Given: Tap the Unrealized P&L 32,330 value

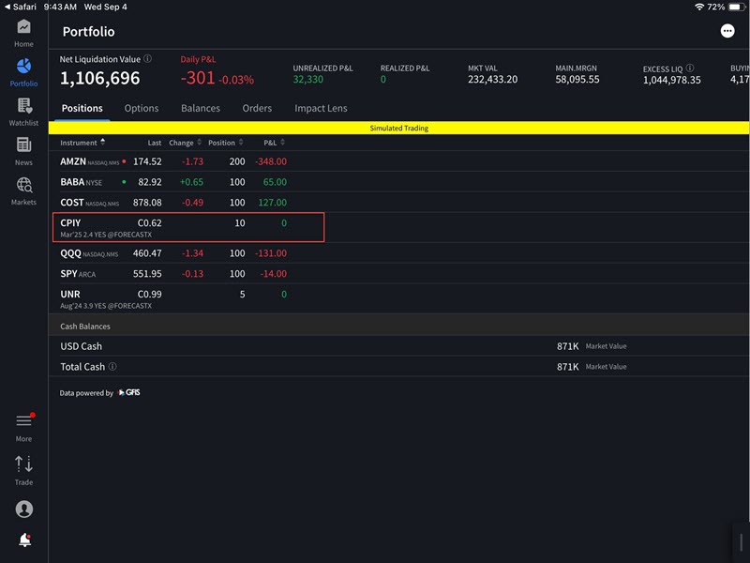Looking at the screenshot, I should click(x=308, y=80).
